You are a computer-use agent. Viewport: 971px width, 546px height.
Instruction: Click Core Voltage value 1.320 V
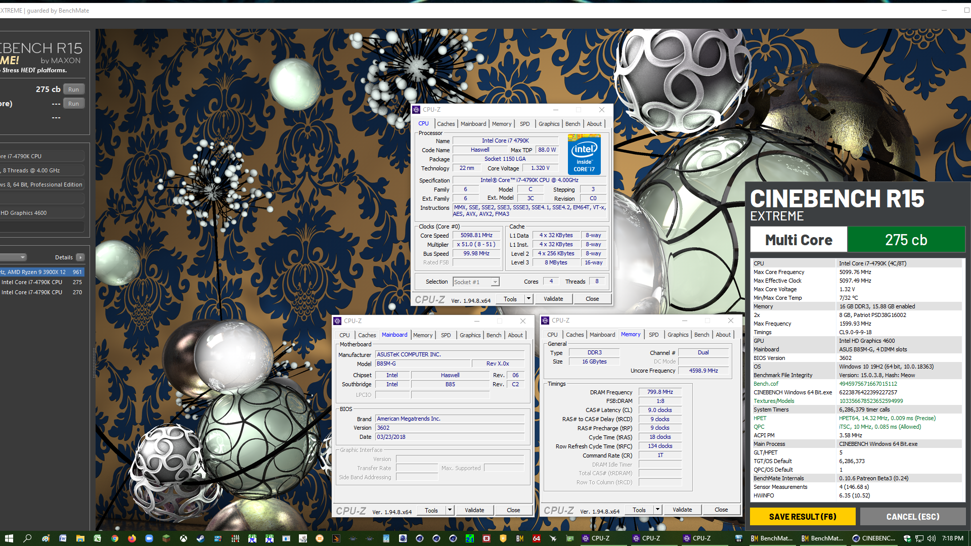click(x=540, y=168)
